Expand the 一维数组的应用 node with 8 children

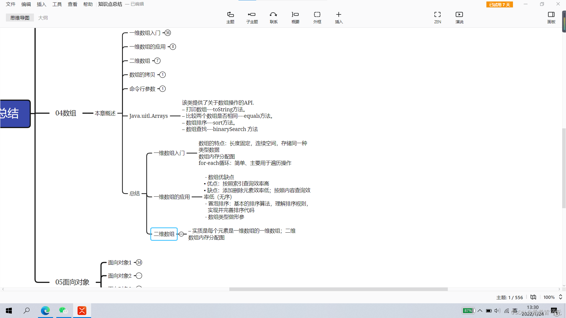[173, 47]
